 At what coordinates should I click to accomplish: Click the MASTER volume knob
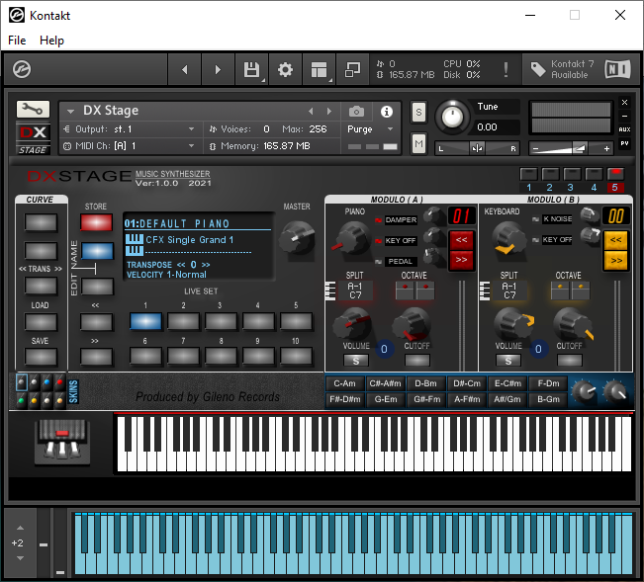click(297, 240)
